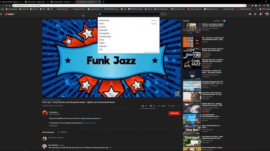The width and height of the screenshot is (270, 151).
Task: Switch to the first browser tab
Action: coord(11,2)
